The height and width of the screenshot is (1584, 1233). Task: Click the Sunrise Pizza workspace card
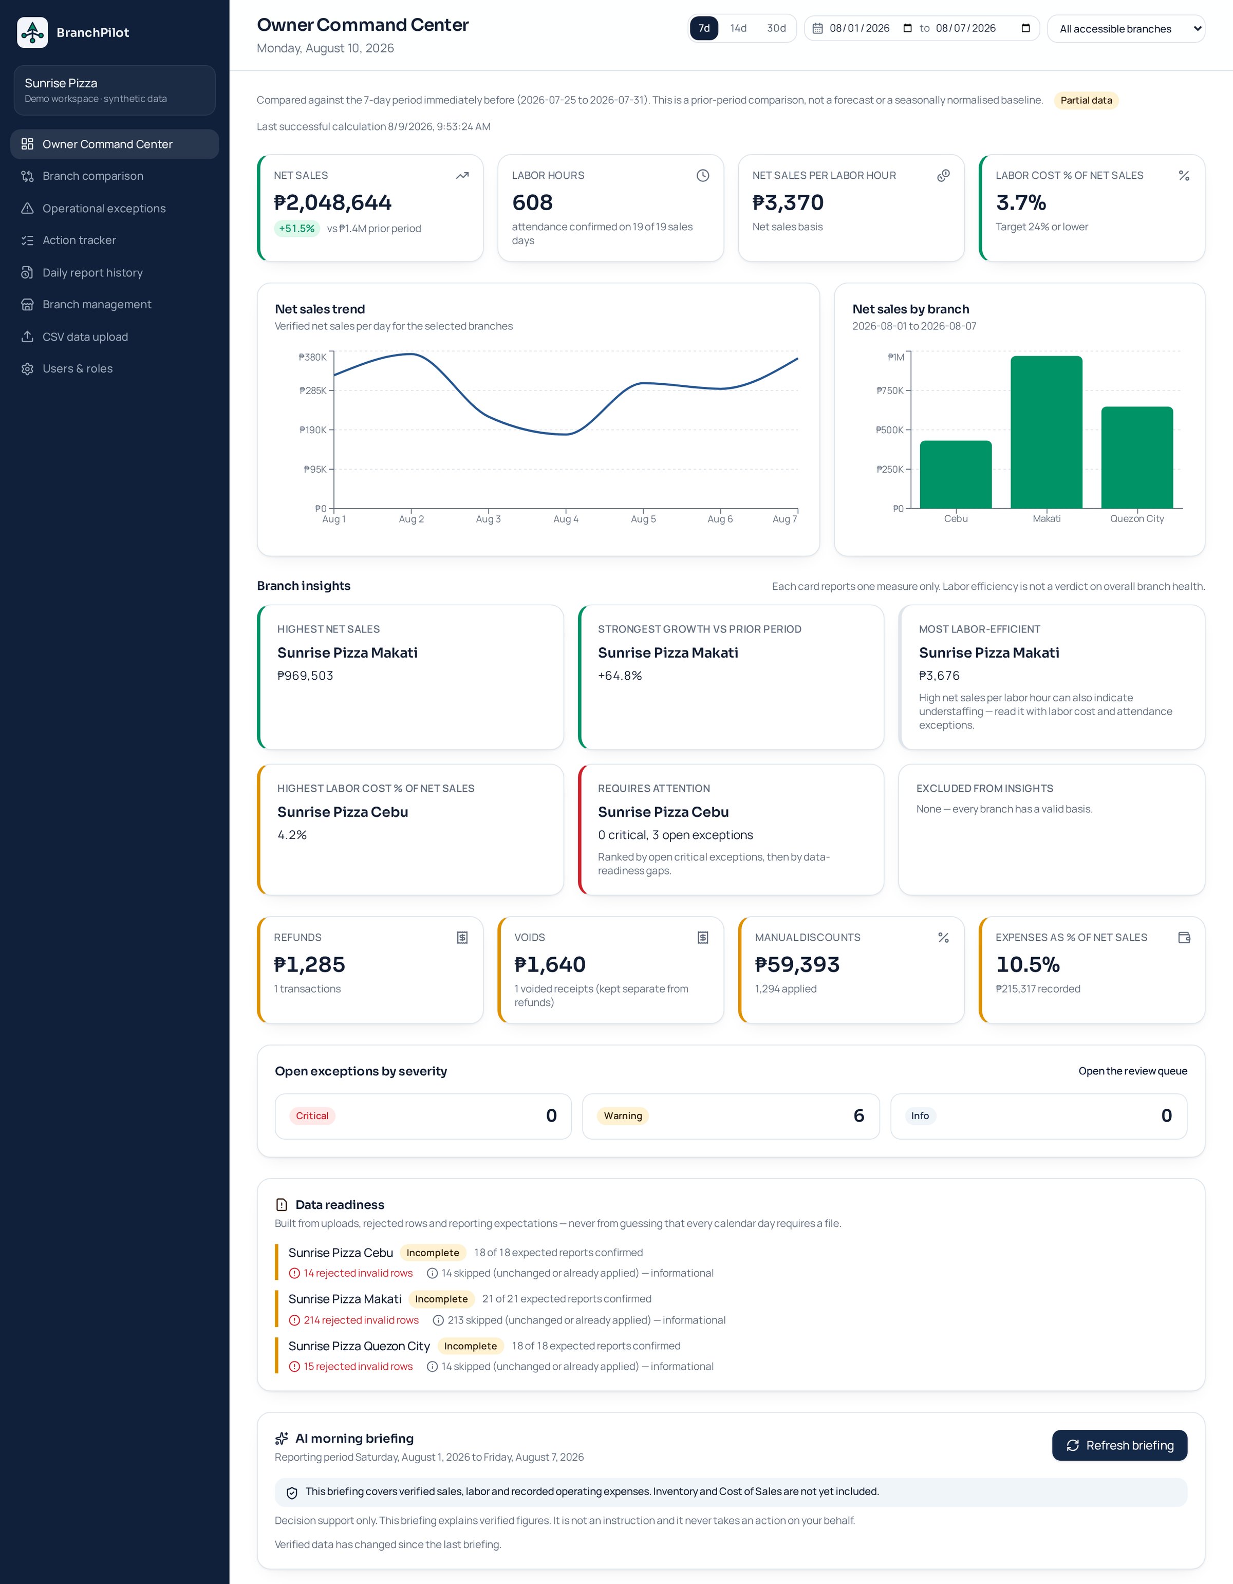tap(115, 90)
